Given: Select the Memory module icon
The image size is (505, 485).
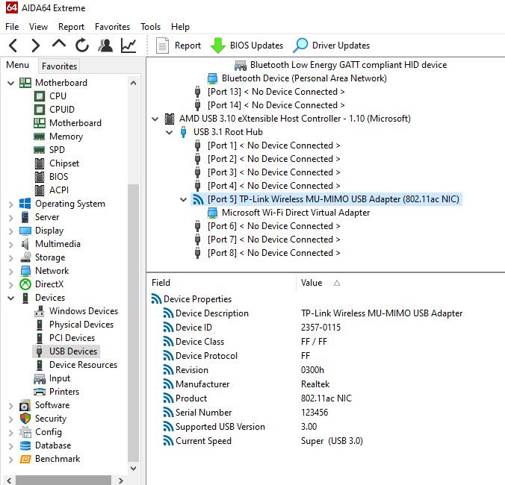Looking at the screenshot, I should (40, 137).
